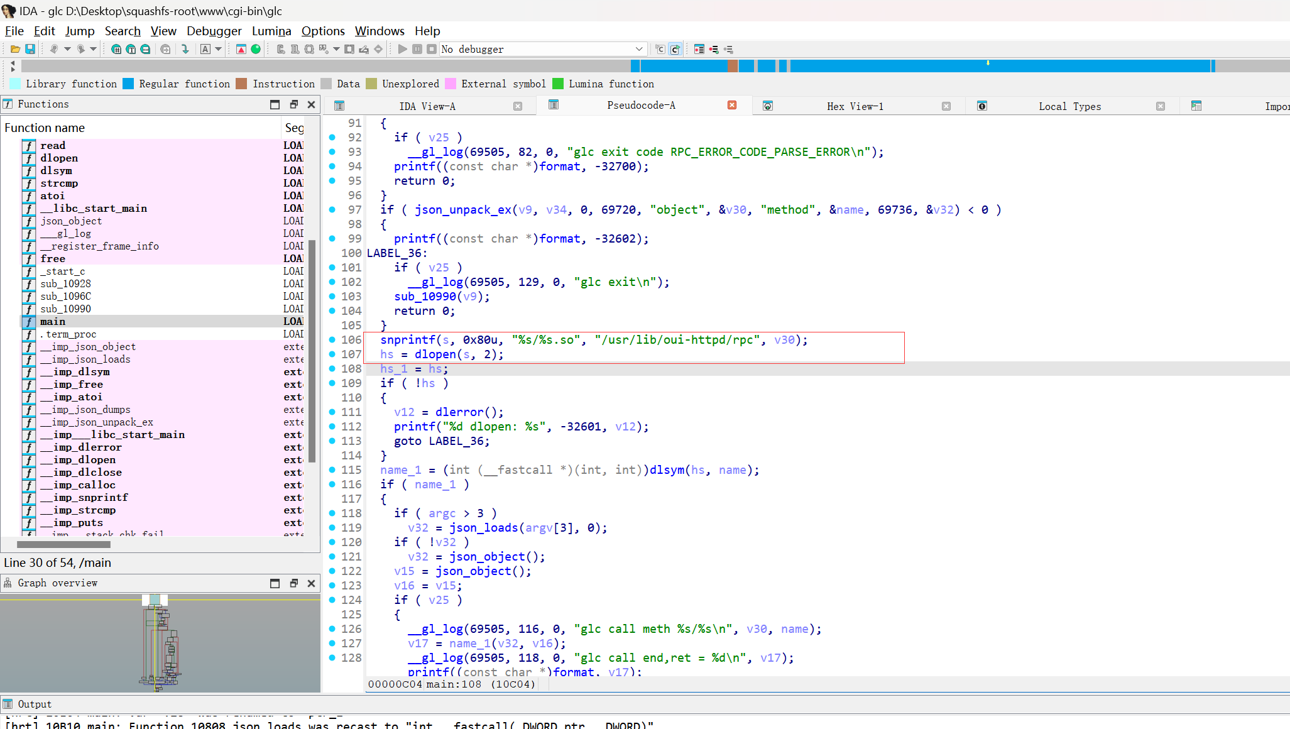
Task: Click the Save database icon
Action: tap(30, 49)
